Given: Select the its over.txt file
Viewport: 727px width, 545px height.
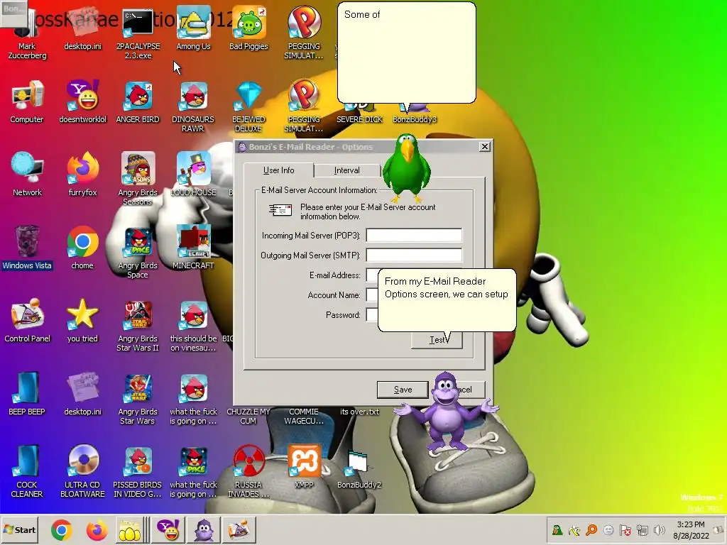Looking at the screenshot, I should 359,412.
